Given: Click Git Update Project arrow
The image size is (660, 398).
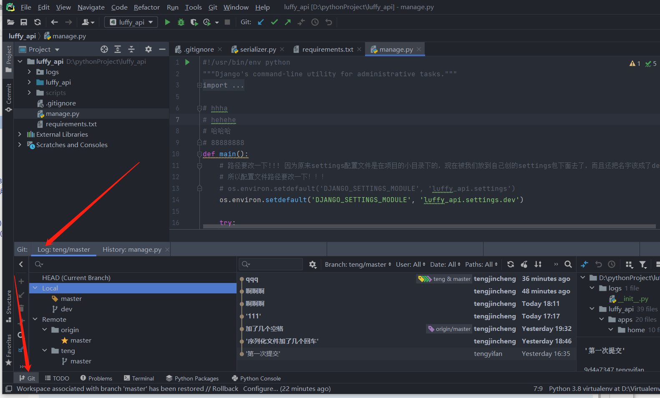Looking at the screenshot, I should coord(261,22).
